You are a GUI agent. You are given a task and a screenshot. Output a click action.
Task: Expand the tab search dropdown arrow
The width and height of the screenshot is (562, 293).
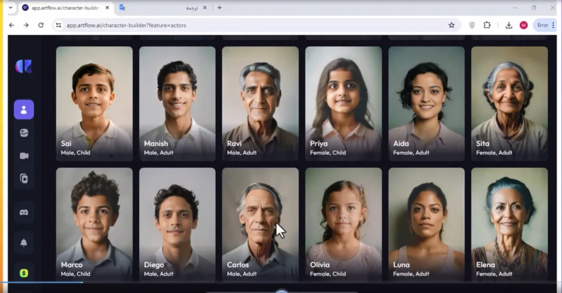click(11, 8)
